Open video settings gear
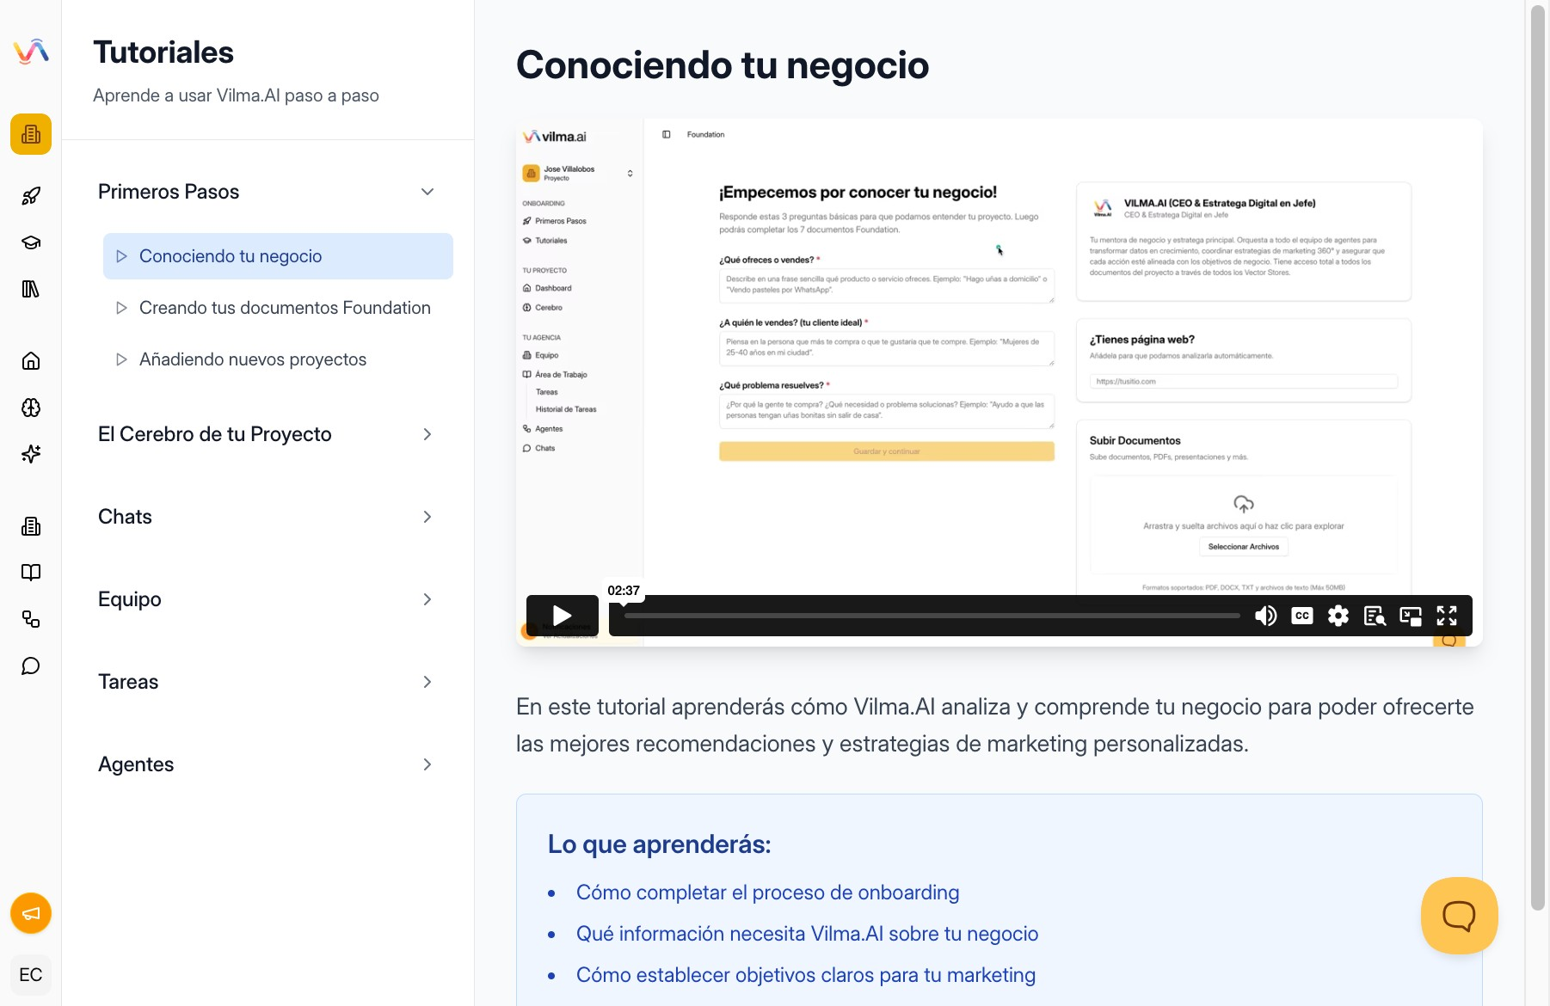This screenshot has width=1550, height=1006. [1338, 616]
